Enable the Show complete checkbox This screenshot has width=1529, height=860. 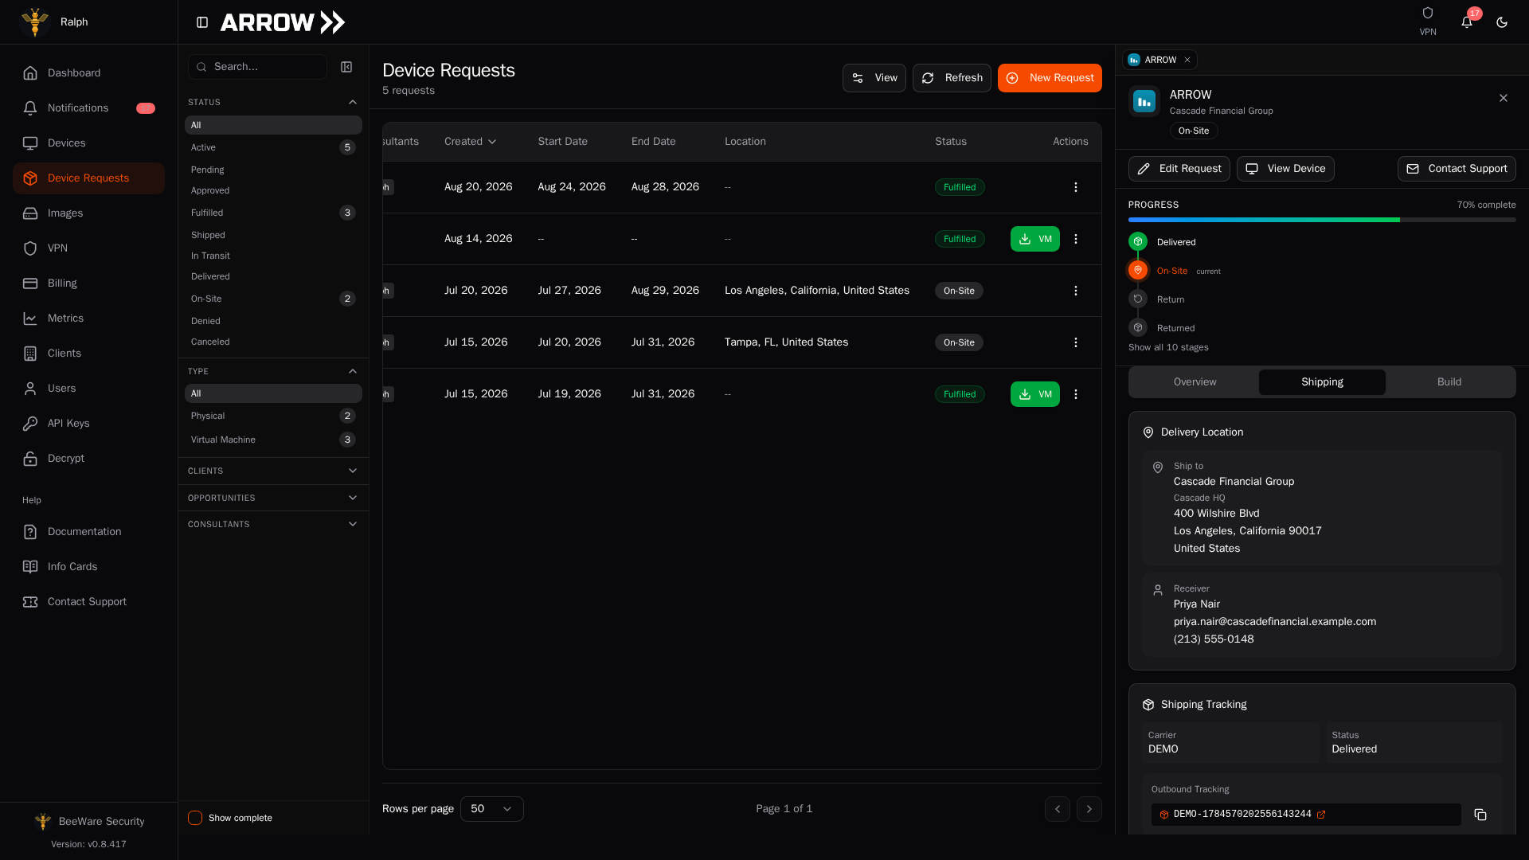click(x=195, y=818)
